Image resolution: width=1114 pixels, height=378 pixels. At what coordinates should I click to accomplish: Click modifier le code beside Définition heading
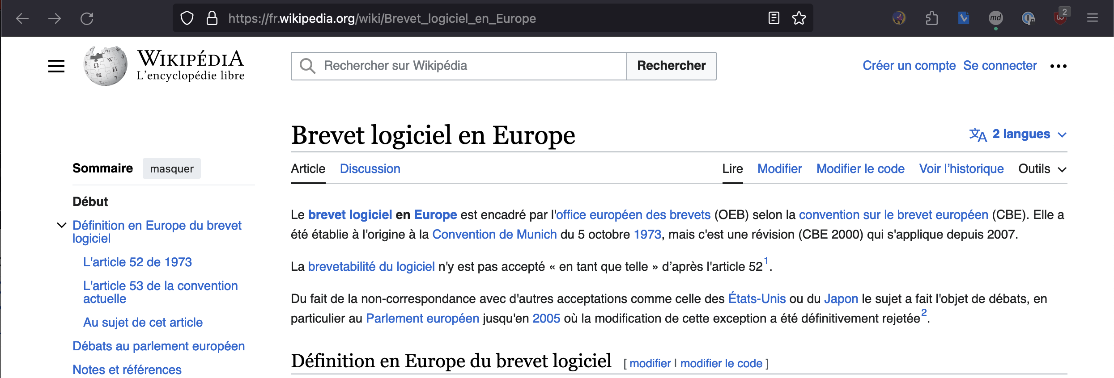tap(721, 363)
